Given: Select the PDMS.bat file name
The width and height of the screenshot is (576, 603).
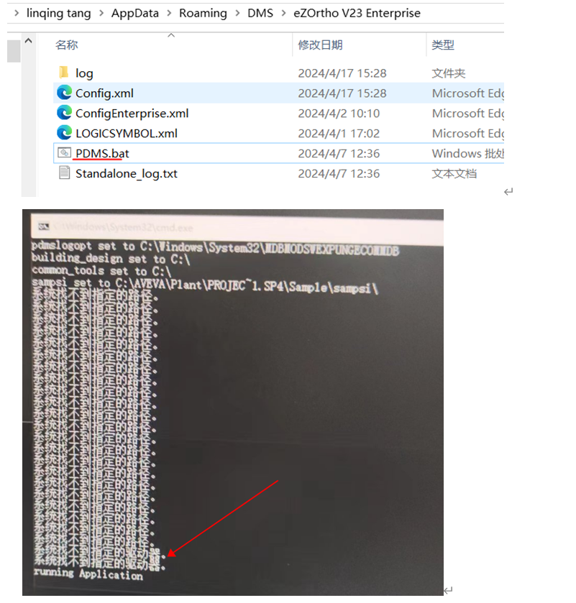Looking at the screenshot, I should (102, 153).
